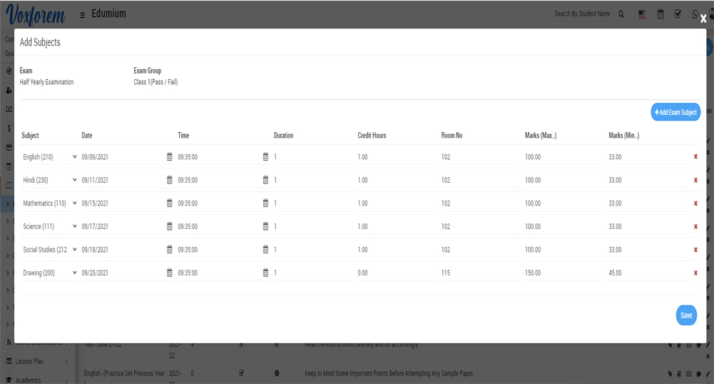Open time picker icon for Hindi row
Image resolution: width=714 pixels, height=384 pixels.
pos(266,181)
